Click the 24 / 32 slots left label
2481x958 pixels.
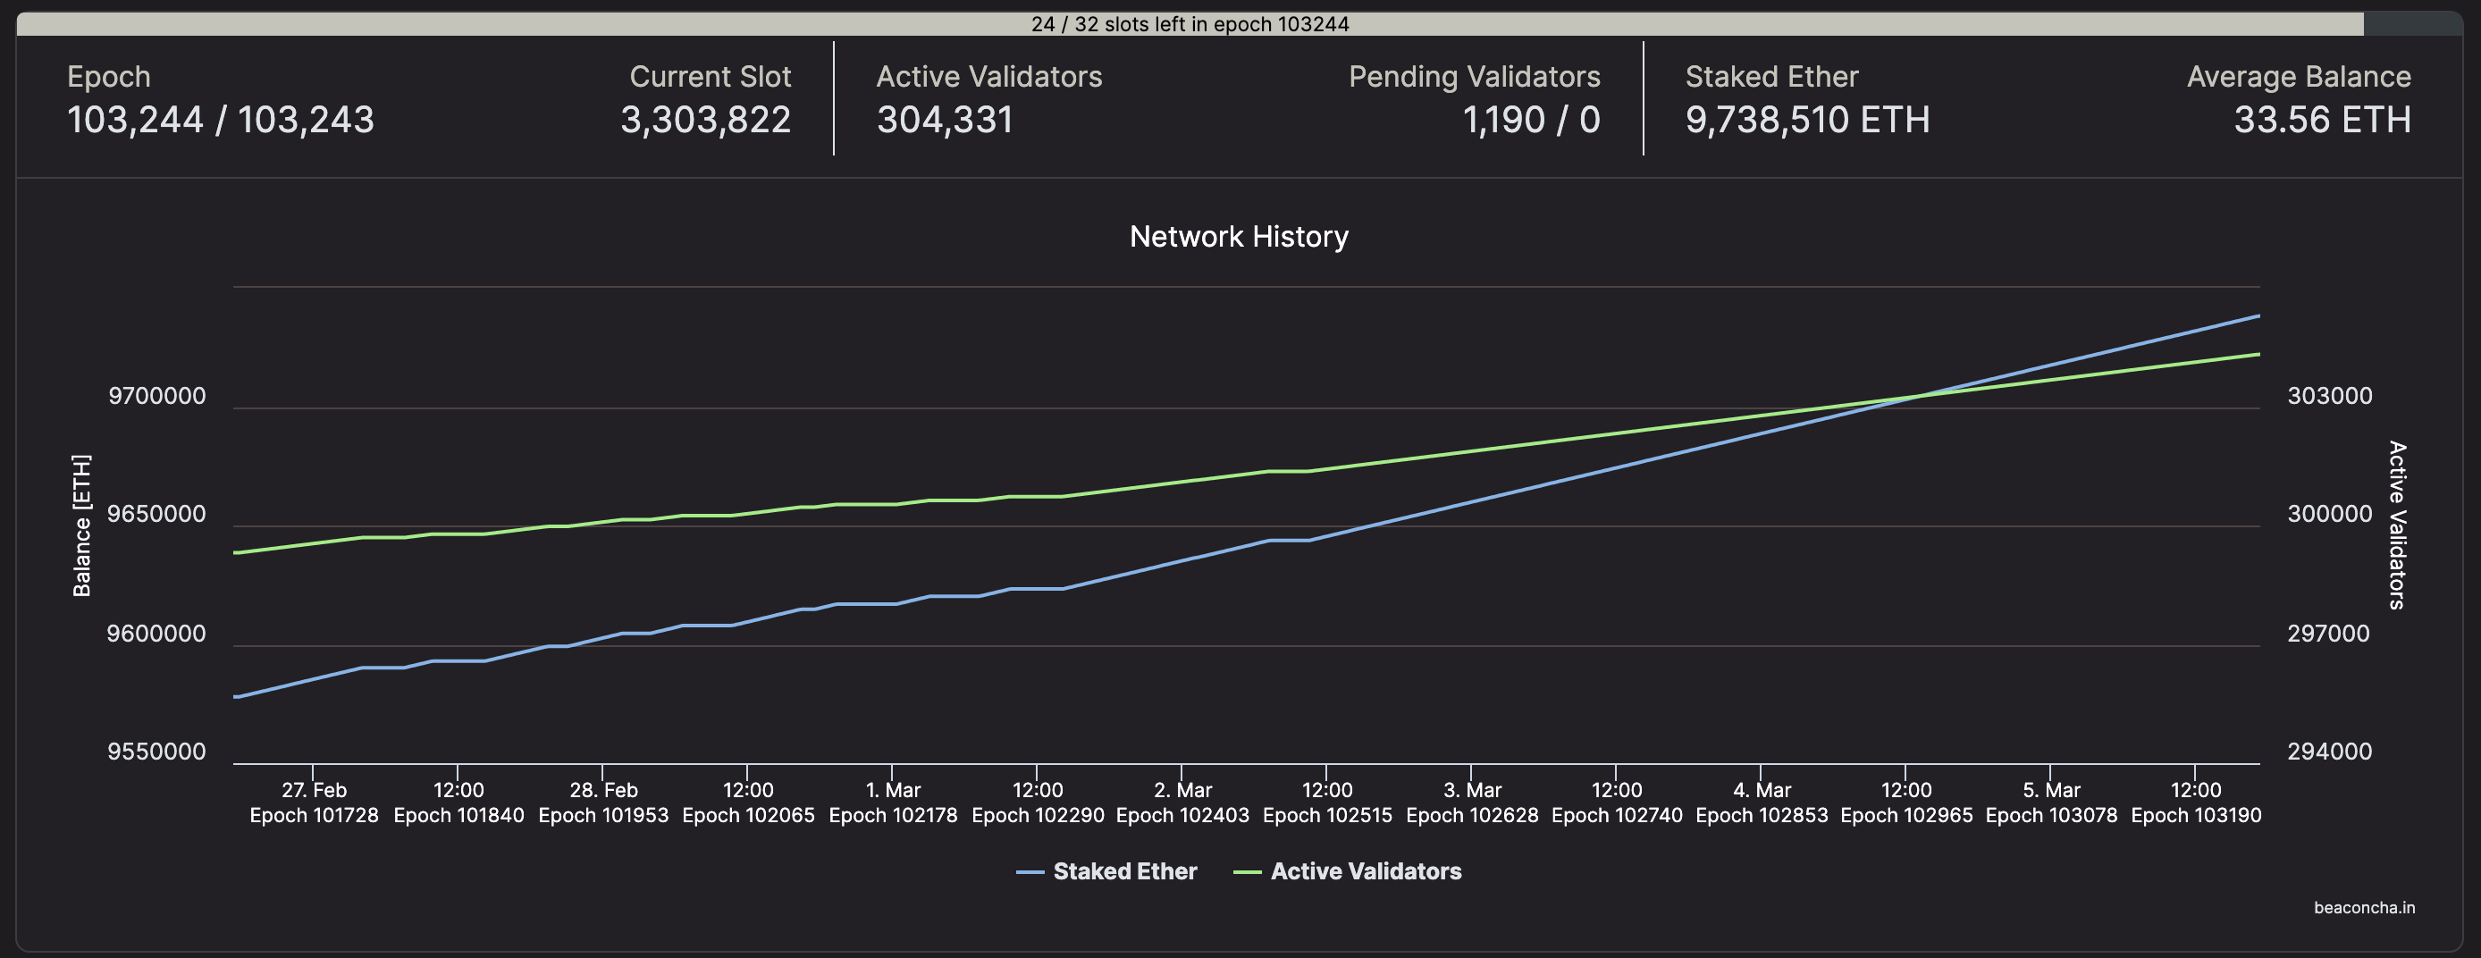[x=1190, y=23]
